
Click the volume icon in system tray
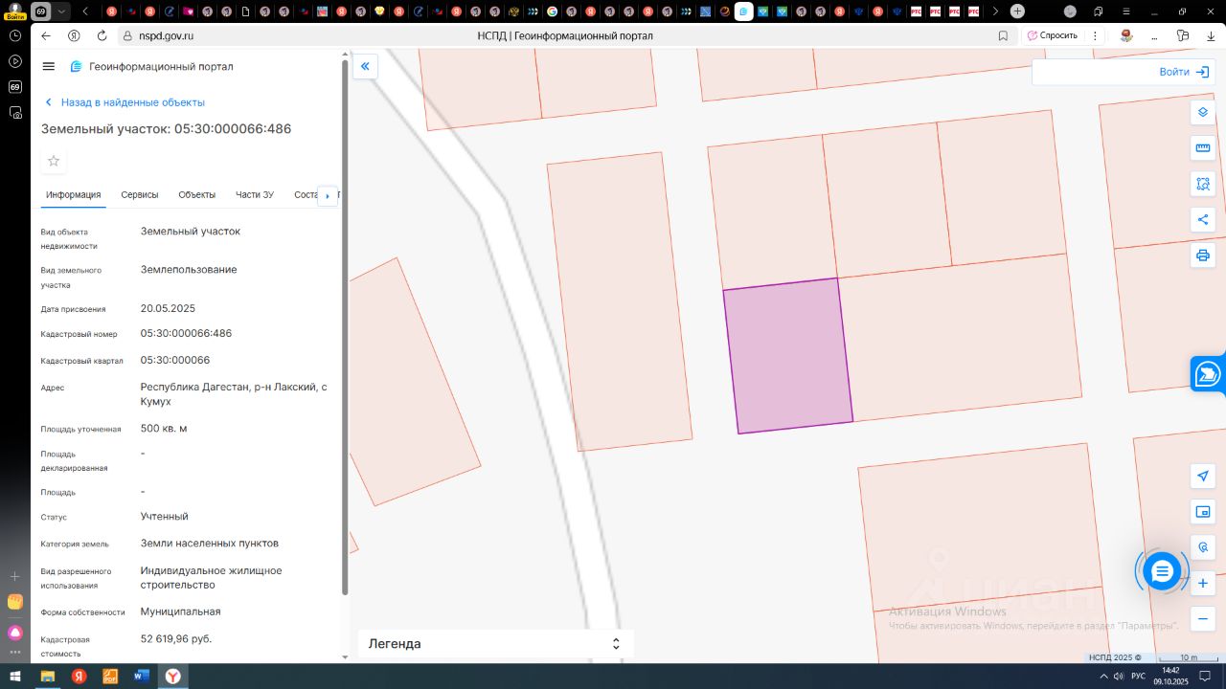[x=1119, y=677]
